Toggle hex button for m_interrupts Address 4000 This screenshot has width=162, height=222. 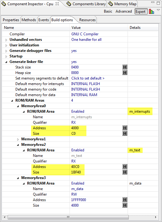tap(125, 128)
